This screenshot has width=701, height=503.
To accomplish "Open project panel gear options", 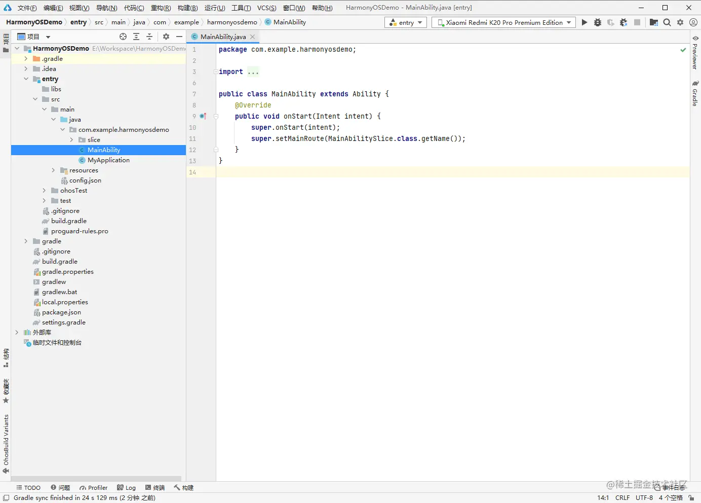I will (166, 37).
